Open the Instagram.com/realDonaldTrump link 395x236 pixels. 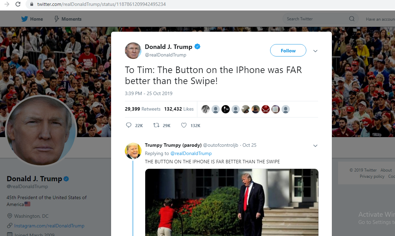49,226
